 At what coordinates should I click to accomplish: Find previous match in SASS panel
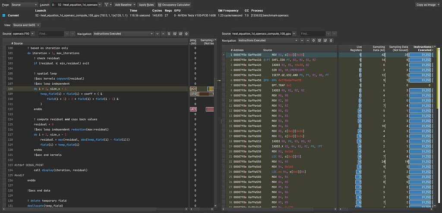tap(334, 34)
